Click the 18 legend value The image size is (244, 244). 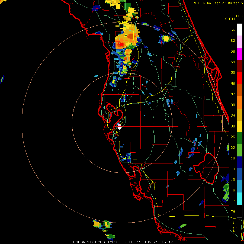click(x=233, y=158)
